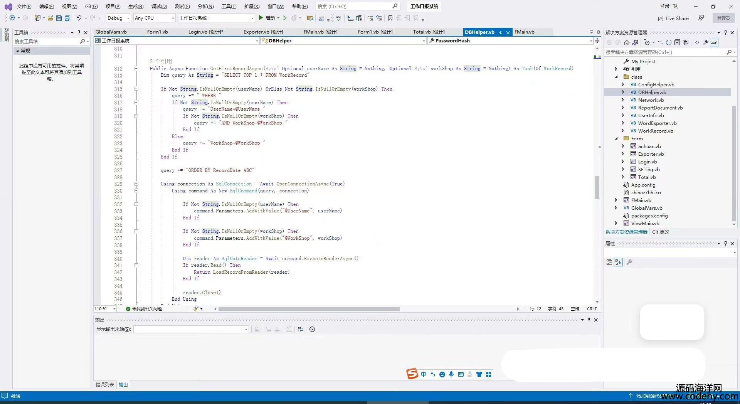Click the editor vertical scrollbar thumb
740x404 pixels.
(597, 187)
